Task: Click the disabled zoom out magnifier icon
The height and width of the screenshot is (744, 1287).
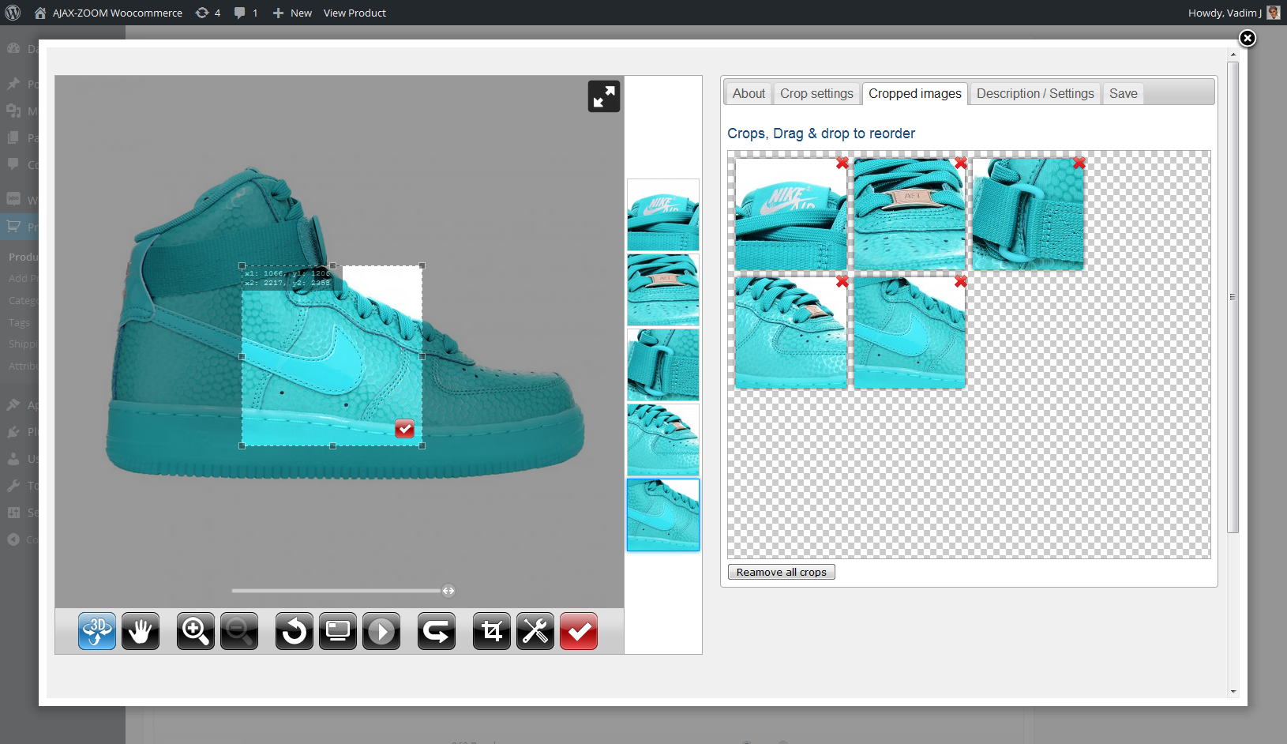Action: [x=239, y=631]
